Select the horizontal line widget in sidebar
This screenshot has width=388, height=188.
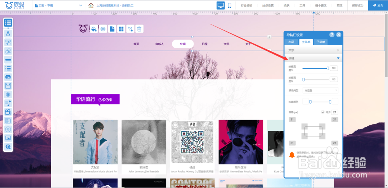[8, 60]
